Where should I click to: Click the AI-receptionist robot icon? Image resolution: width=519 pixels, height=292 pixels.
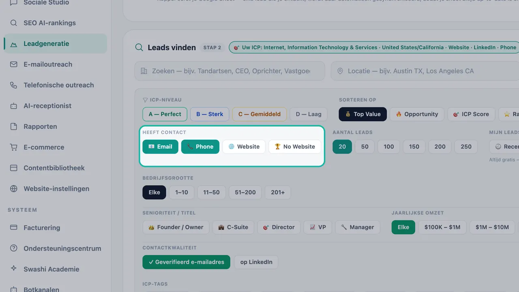[14, 106]
